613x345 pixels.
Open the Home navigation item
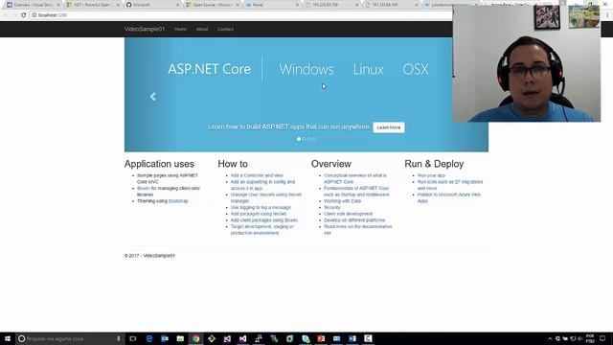tap(180, 29)
